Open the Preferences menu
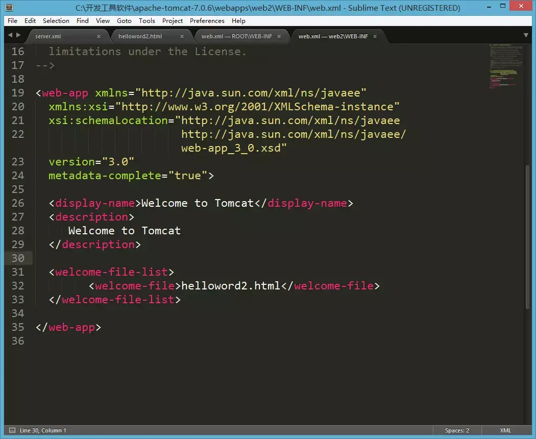This screenshot has height=439, width=536. [x=207, y=21]
